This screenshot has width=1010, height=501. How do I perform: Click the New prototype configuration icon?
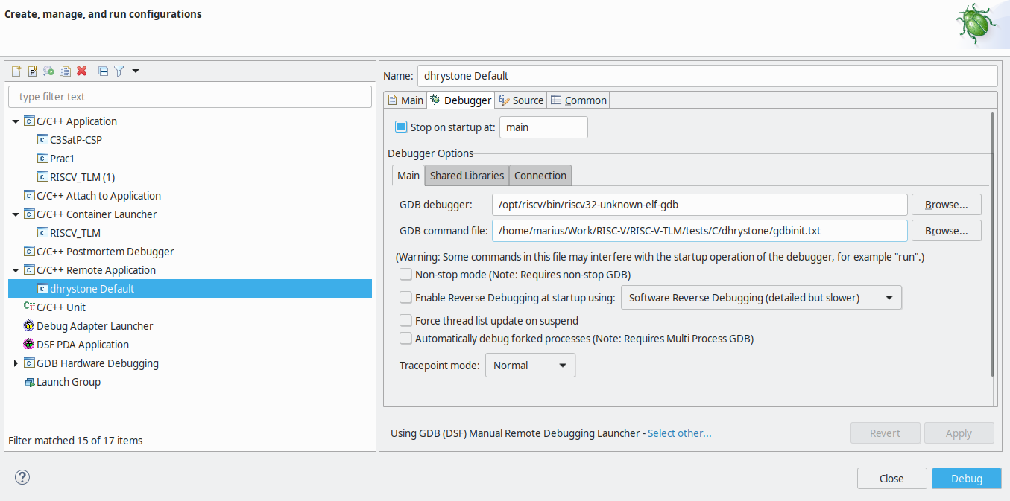coord(32,71)
